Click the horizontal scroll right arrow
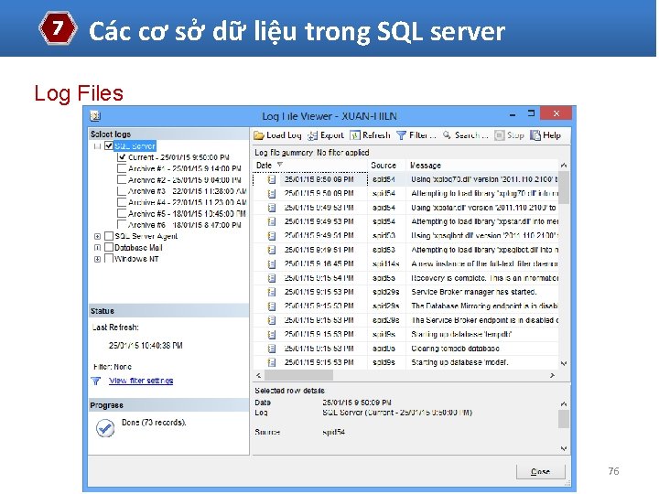This screenshot has height=494, width=659. pos(552,375)
